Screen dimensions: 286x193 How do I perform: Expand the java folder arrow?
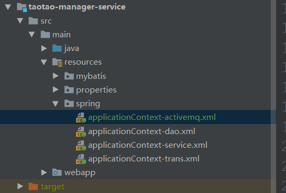point(44,48)
